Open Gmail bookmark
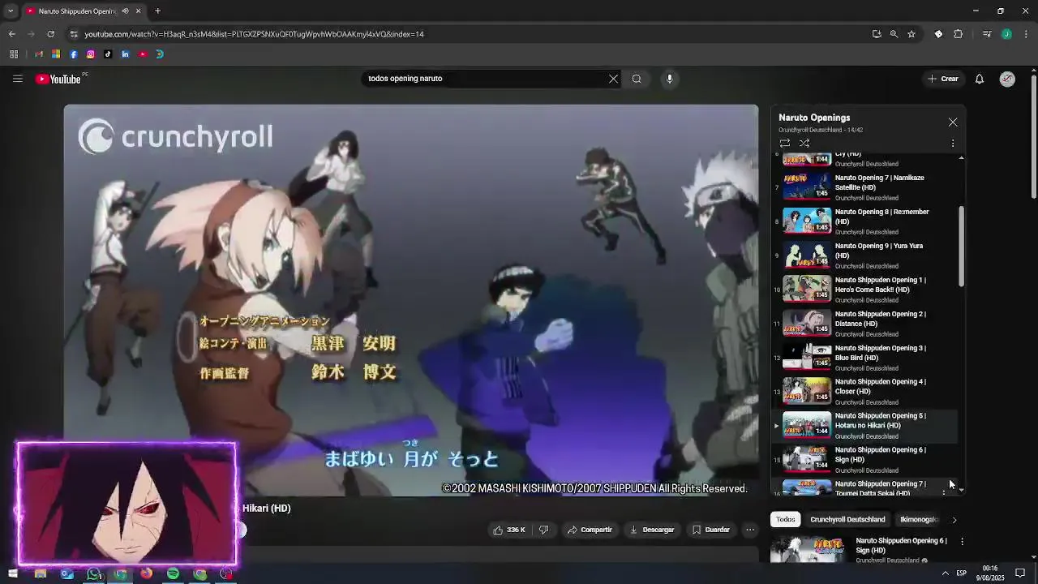This screenshot has width=1038, height=584. pyautogui.click(x=38, y=54)
